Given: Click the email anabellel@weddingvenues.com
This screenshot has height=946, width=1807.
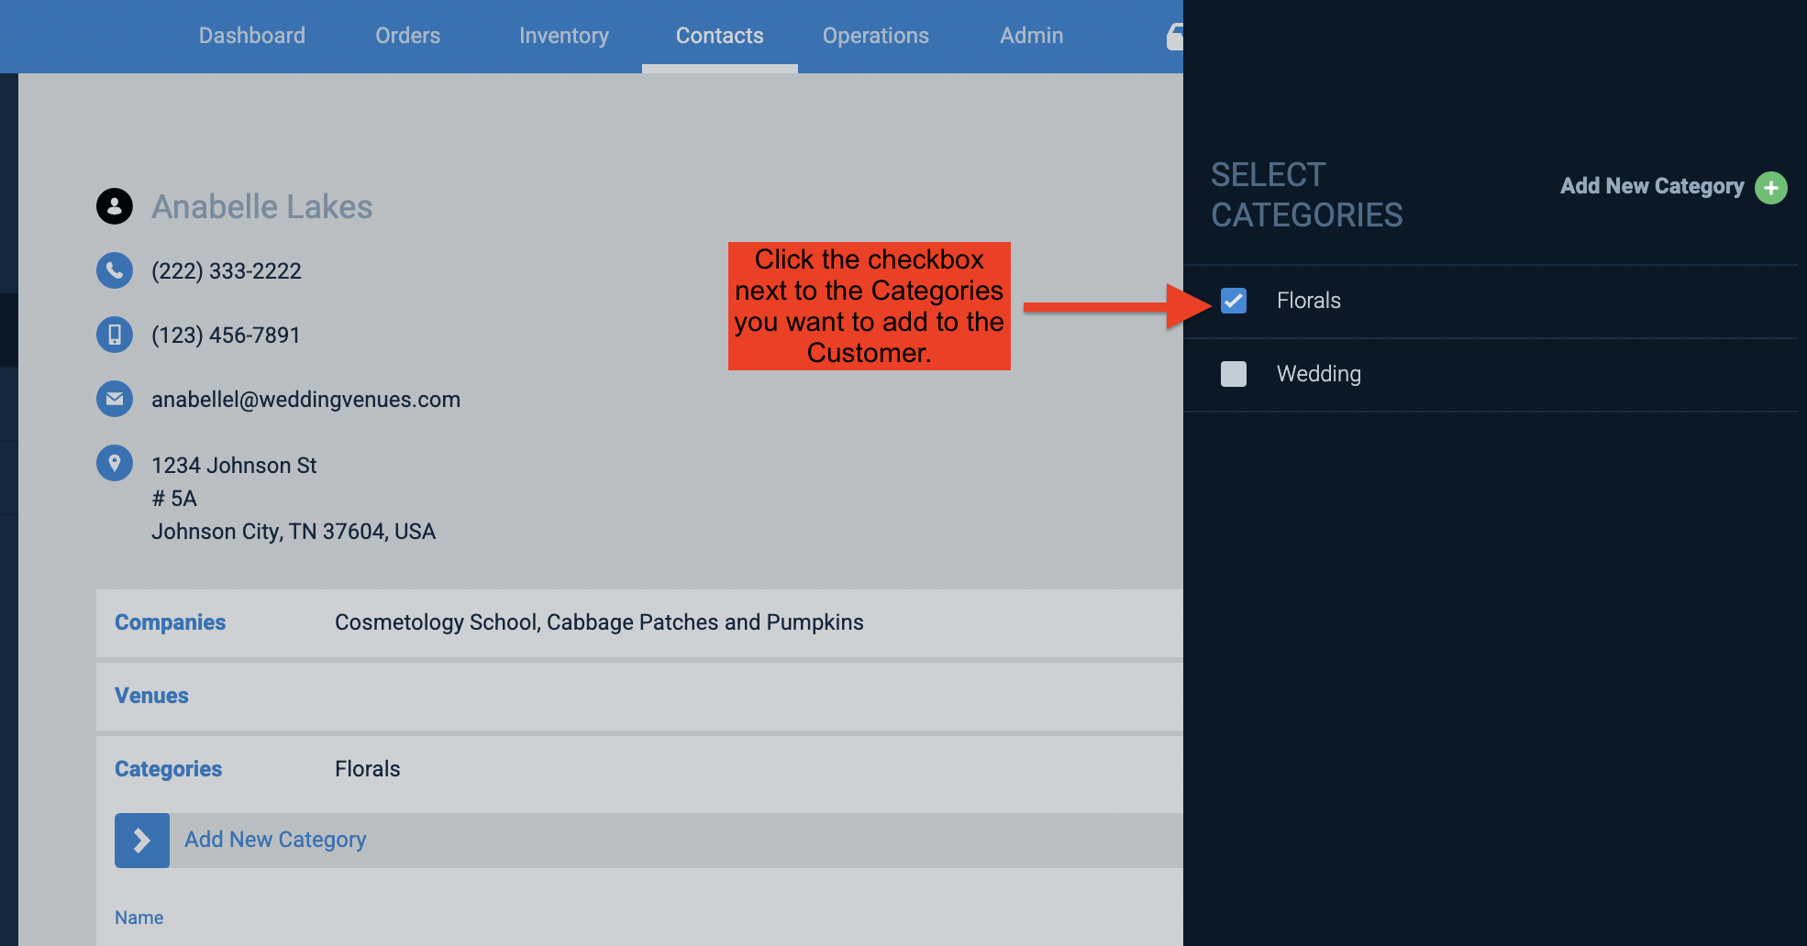Looking at the screenshot, I should point(305,400).
